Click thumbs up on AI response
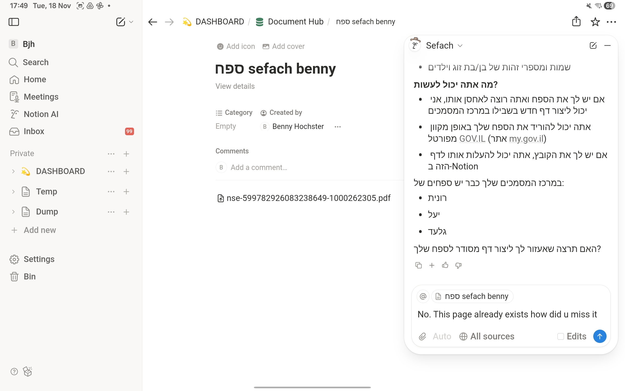625x391 pixels. (x=445, y=265)
